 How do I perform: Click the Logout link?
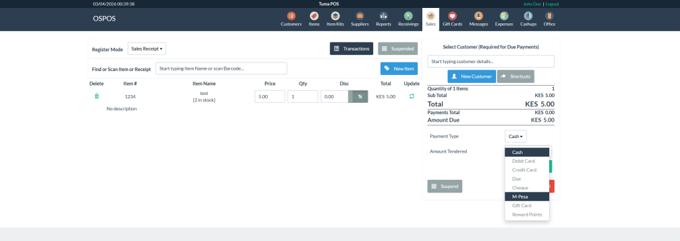552,4
